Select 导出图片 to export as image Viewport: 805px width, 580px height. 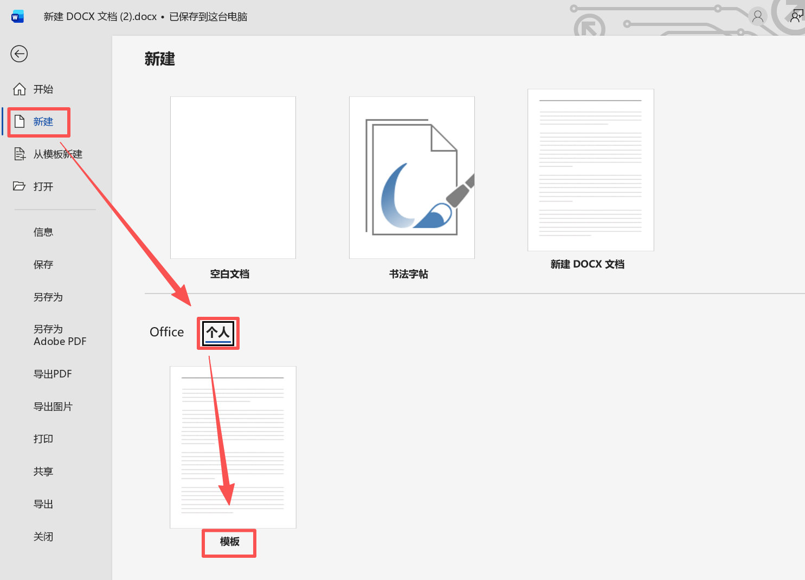point(53,406)
